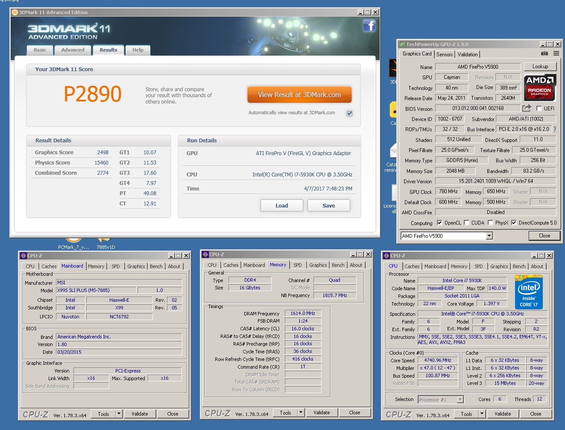The image size is (565, 430).
Task: Click the Intel Core i7-5930K CPU run detail
Action: pyautogui.click(x=302, y=174)
